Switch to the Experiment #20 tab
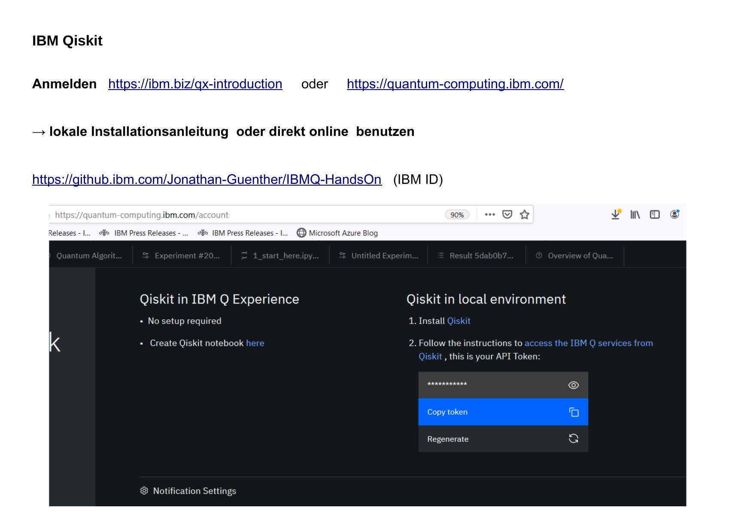Viewport: 753px width, 532px height. (182, 255)
